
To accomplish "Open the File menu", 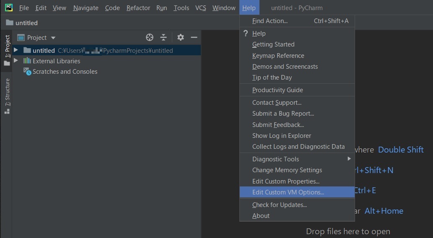I will coord(24,8).
